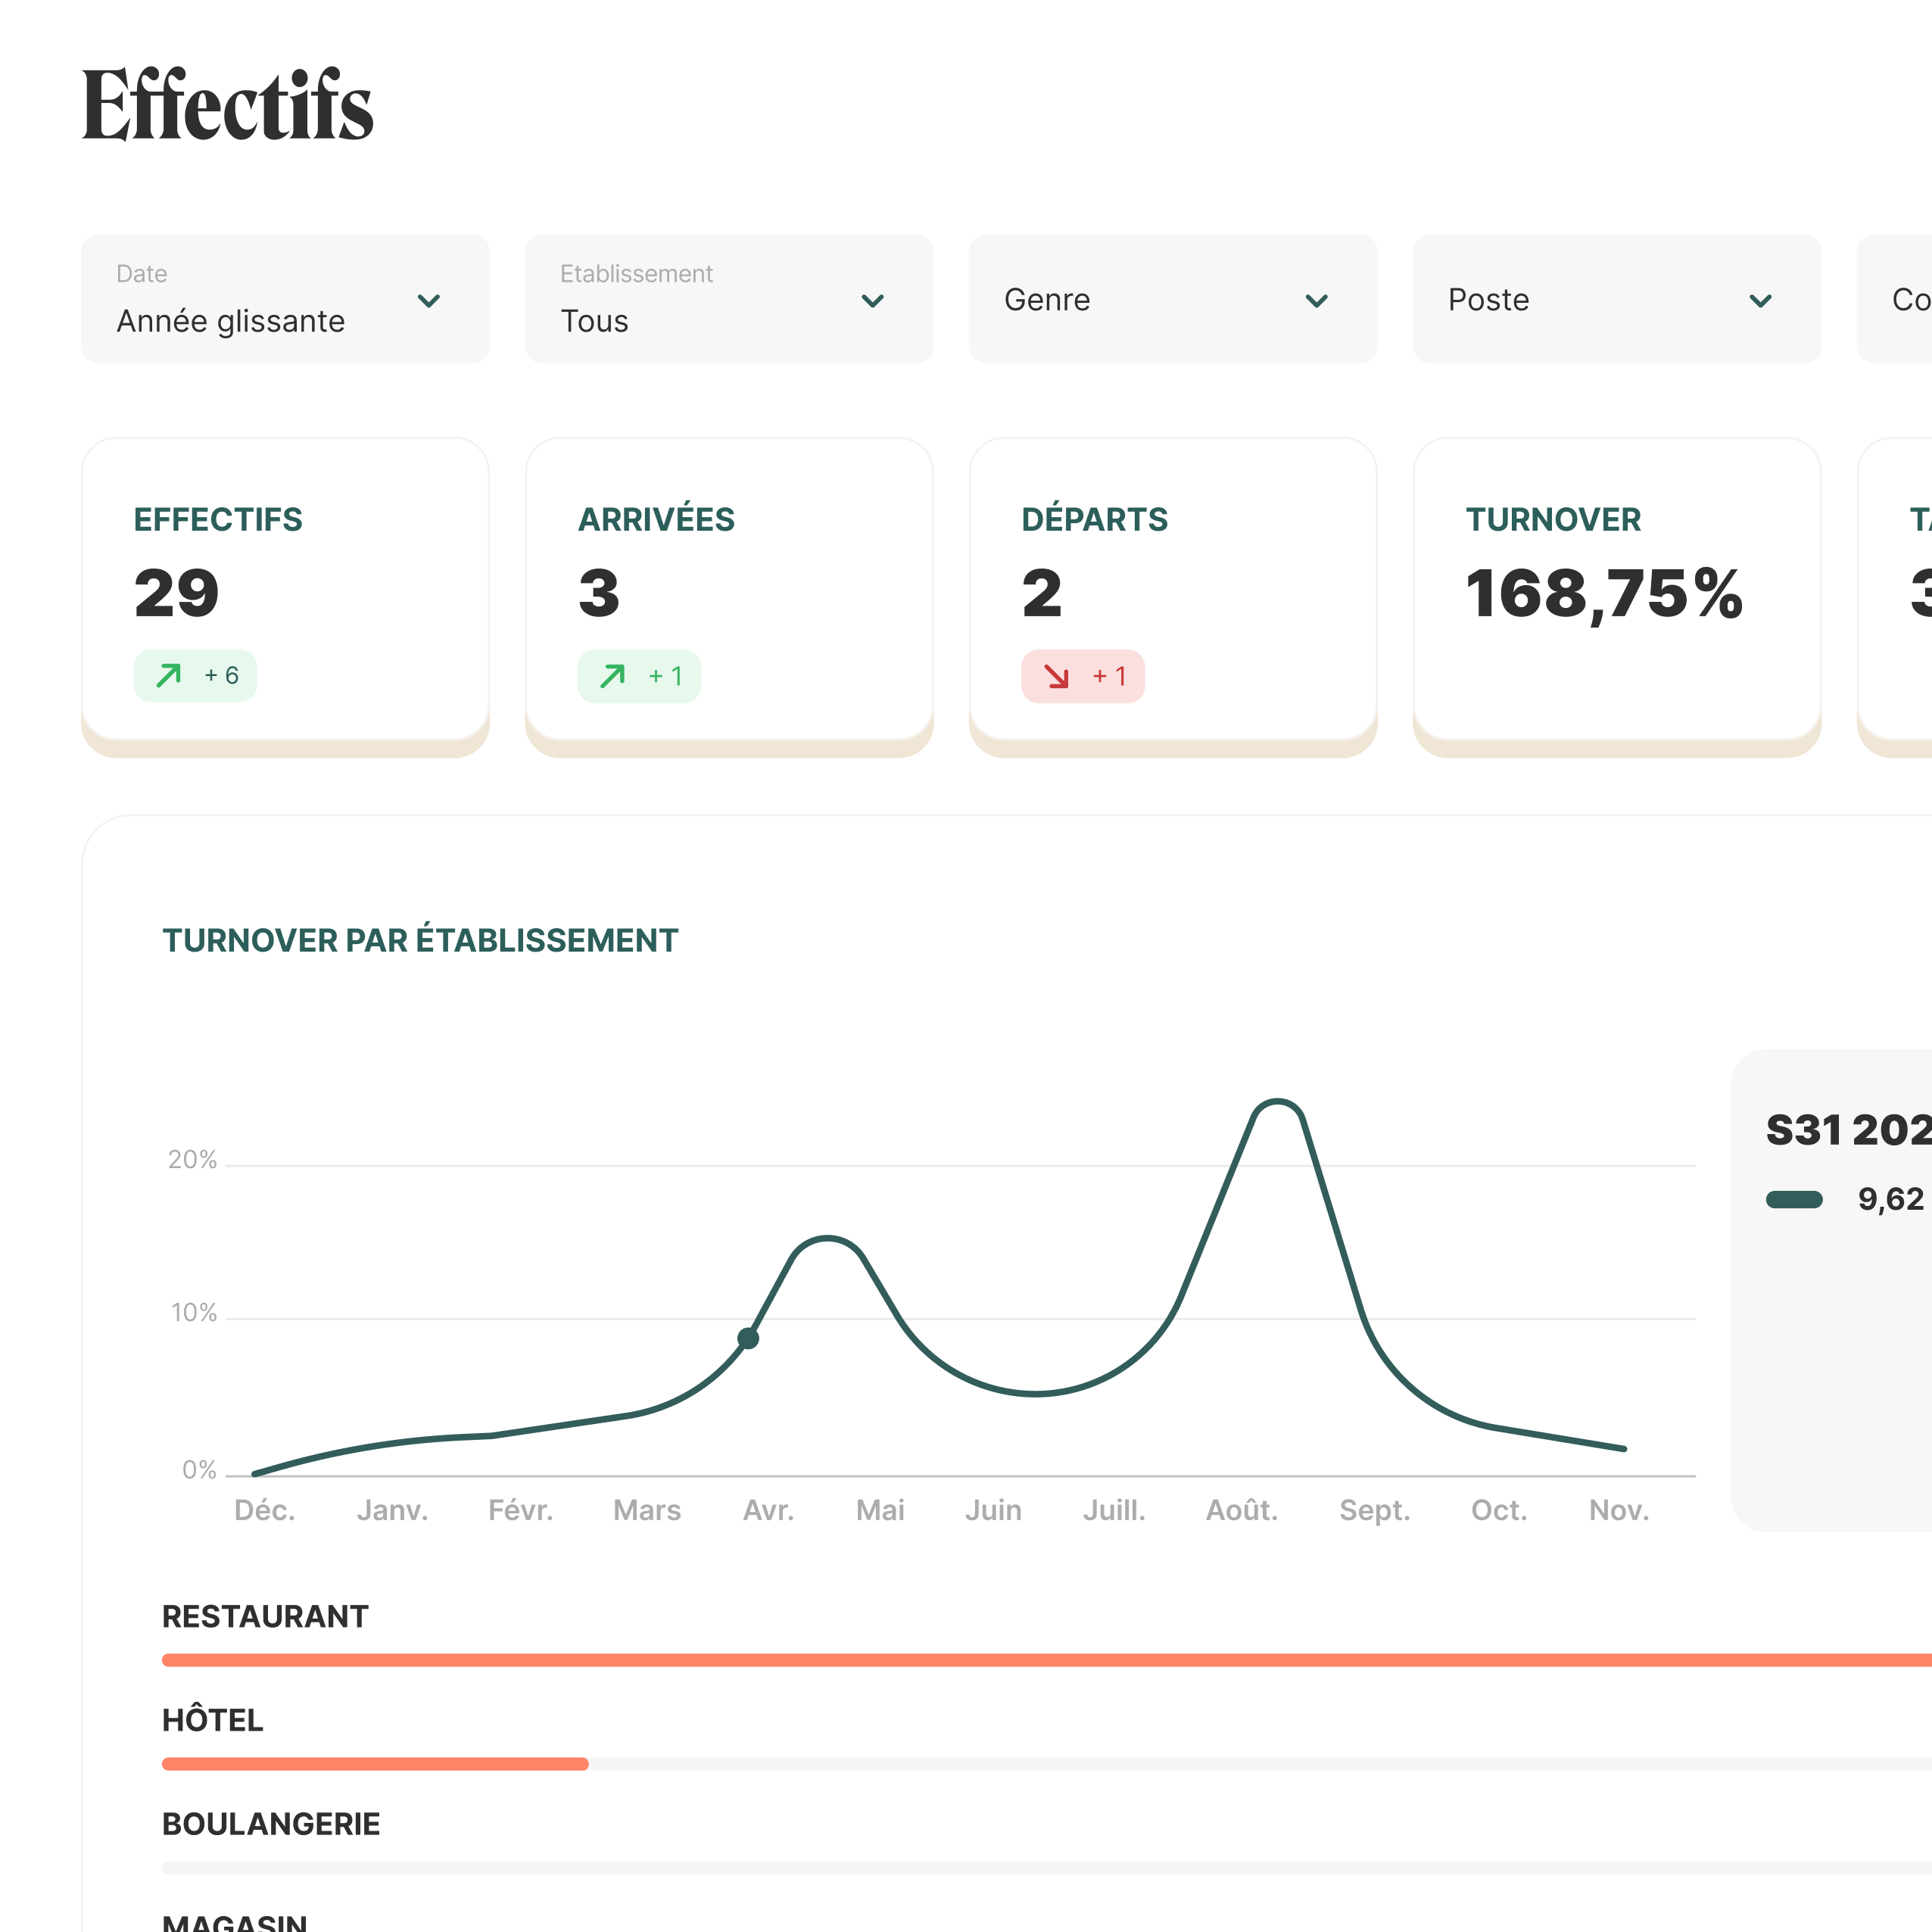
Task: Click the Turnover par établissement heading
Action: [420, 940]
